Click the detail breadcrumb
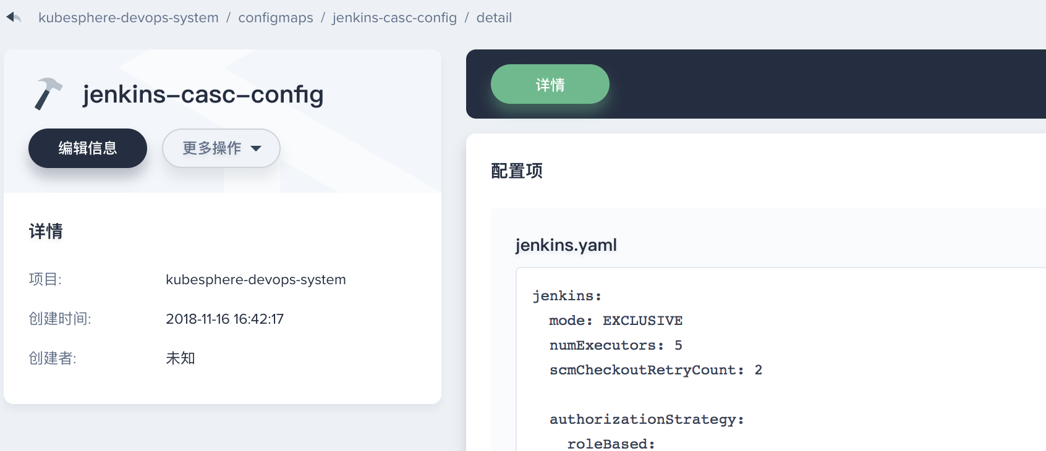 click(494, 17)
